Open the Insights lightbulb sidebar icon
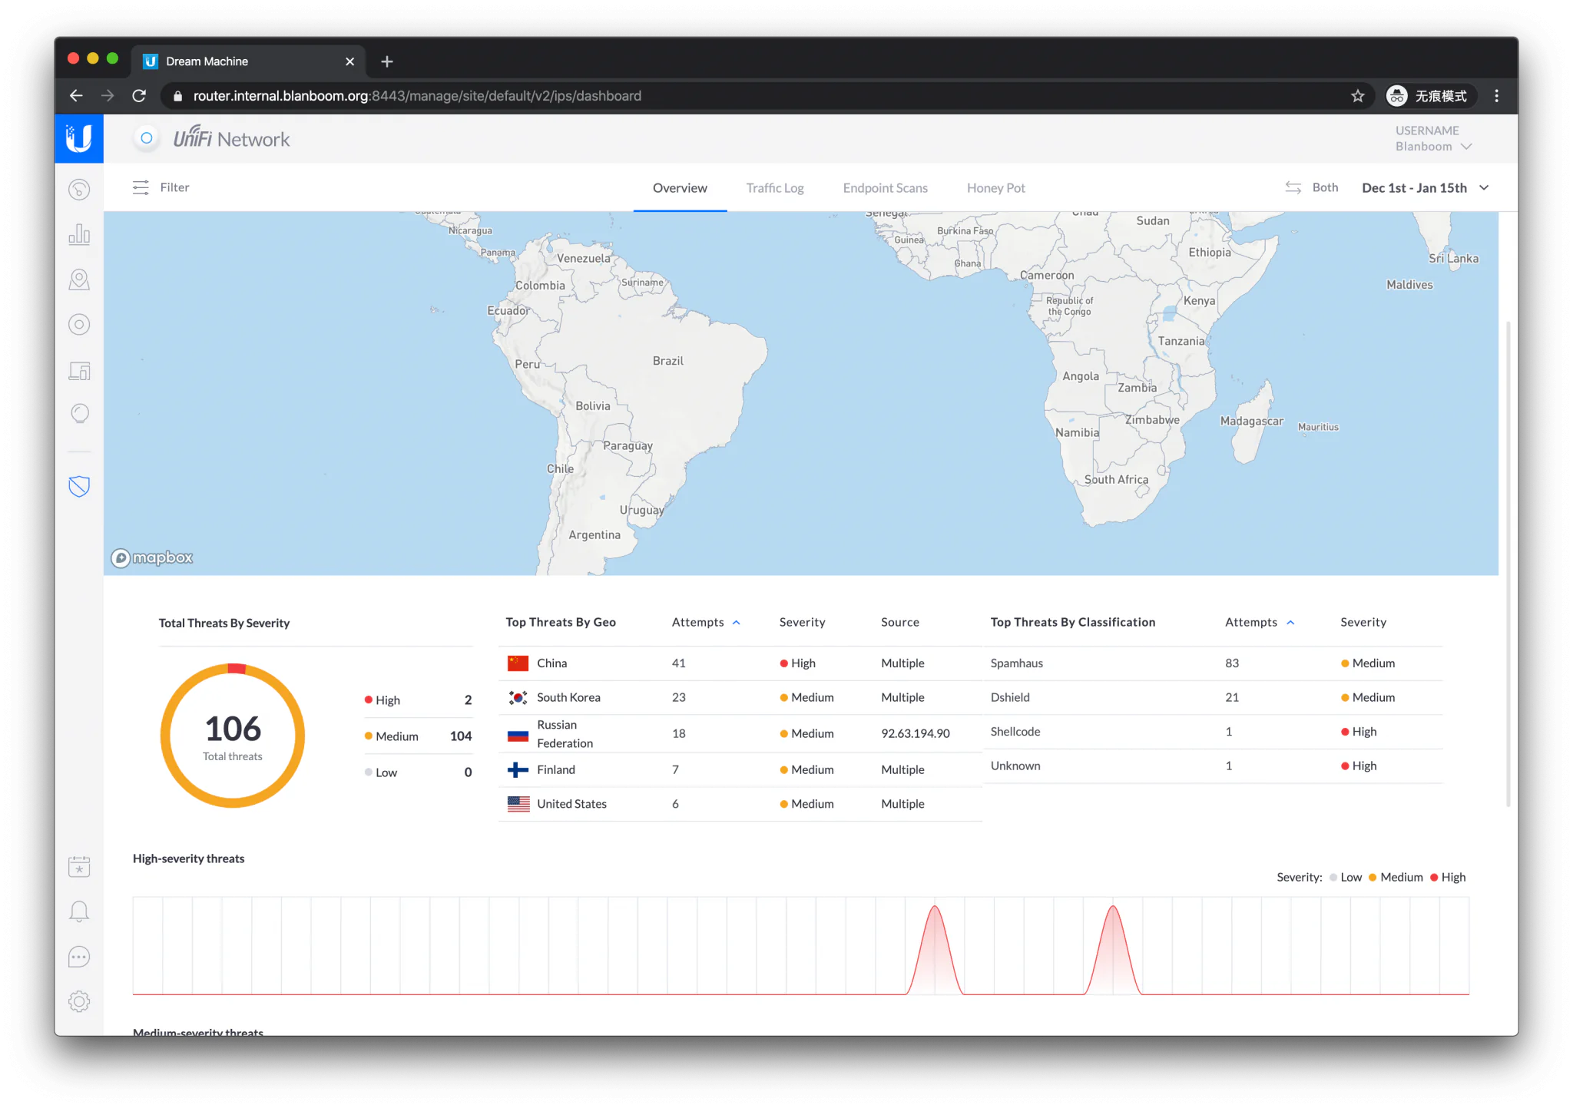 pos(79,414)
